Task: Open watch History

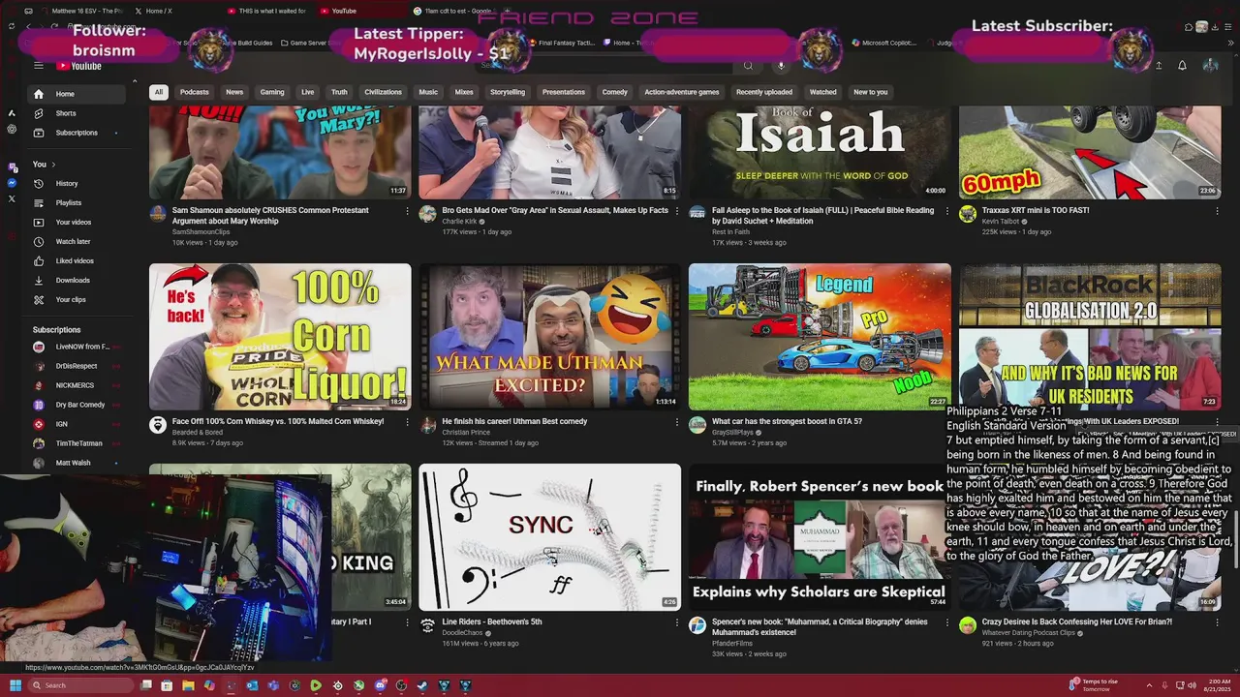Action: pyautogui.click(x=77, y=183)
